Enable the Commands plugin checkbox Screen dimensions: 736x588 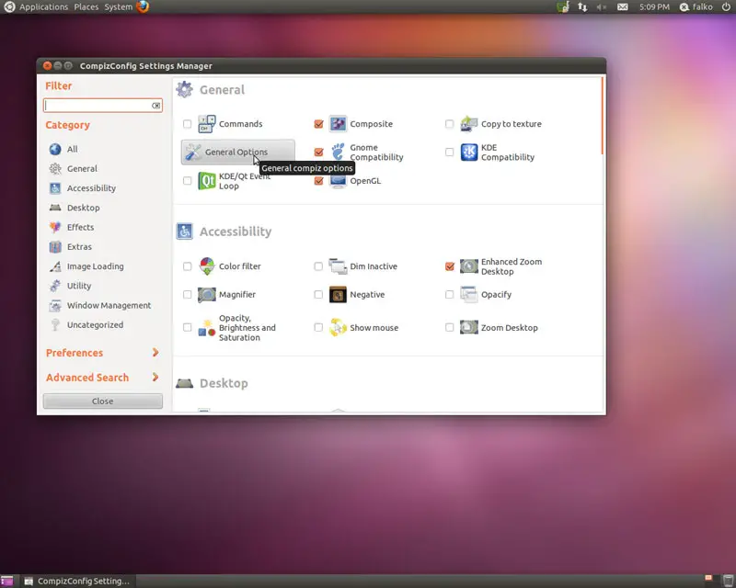[x=188, y=124]
